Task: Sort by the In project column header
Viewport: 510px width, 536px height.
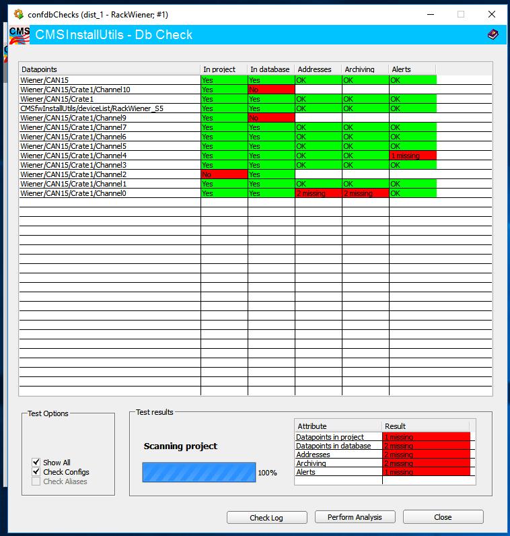Action: [224, 69]
